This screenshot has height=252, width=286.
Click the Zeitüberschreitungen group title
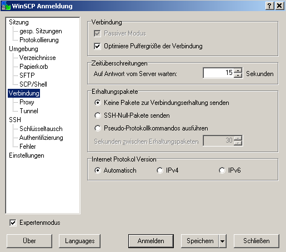pos(119,63)
